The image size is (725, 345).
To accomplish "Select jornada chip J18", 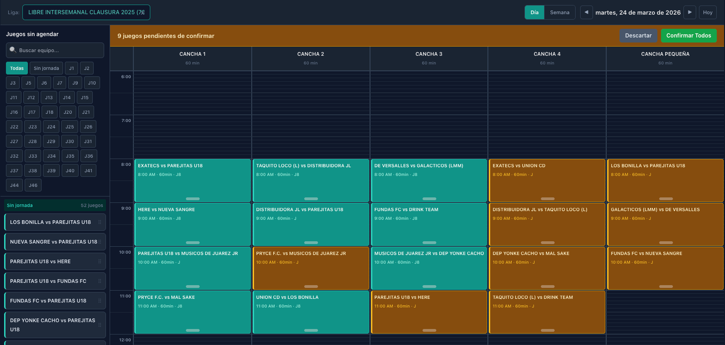I will 49,112.
